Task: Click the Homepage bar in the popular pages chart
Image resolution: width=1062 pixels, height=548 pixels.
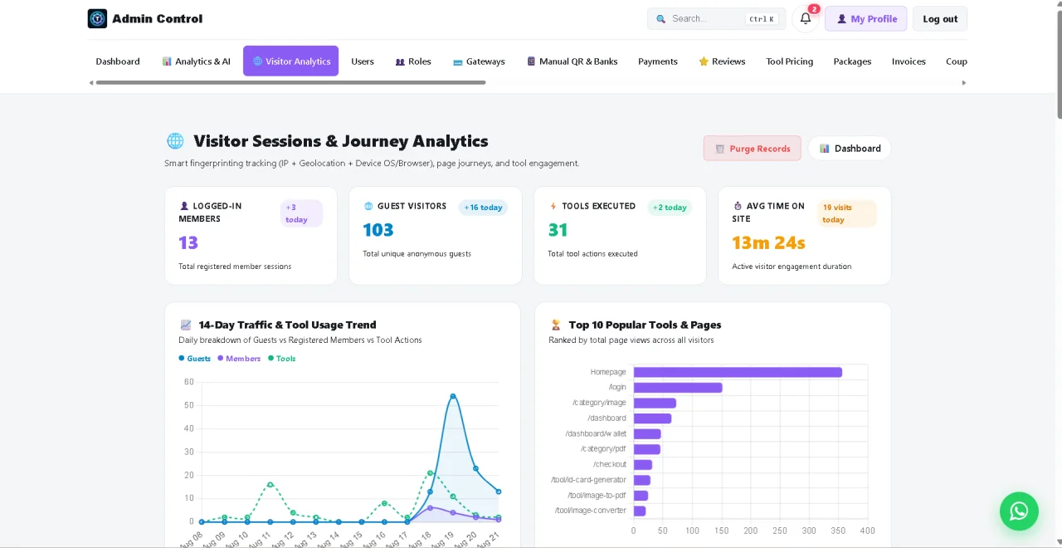Action: [x=738, y=372]
